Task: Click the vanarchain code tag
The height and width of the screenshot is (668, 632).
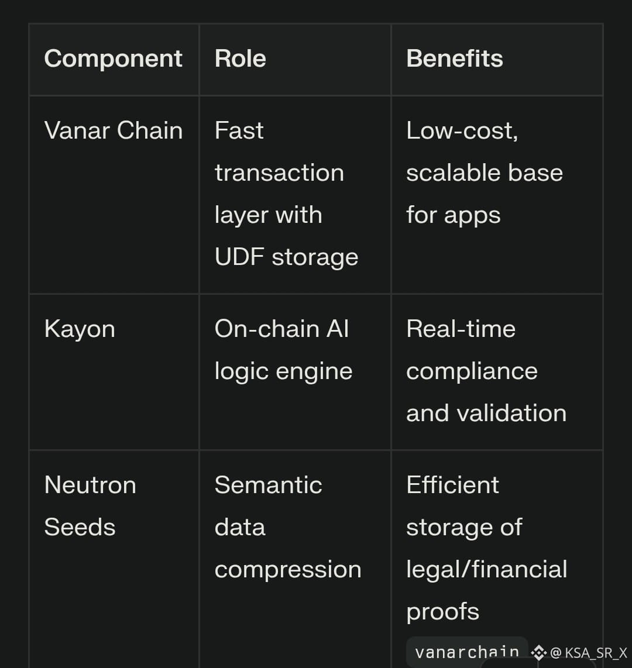Action: (466, 652)
